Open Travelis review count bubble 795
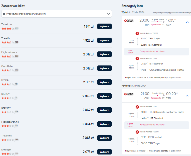Image resolution: width=191 pixels, height=156 pixels. point(17,42)
